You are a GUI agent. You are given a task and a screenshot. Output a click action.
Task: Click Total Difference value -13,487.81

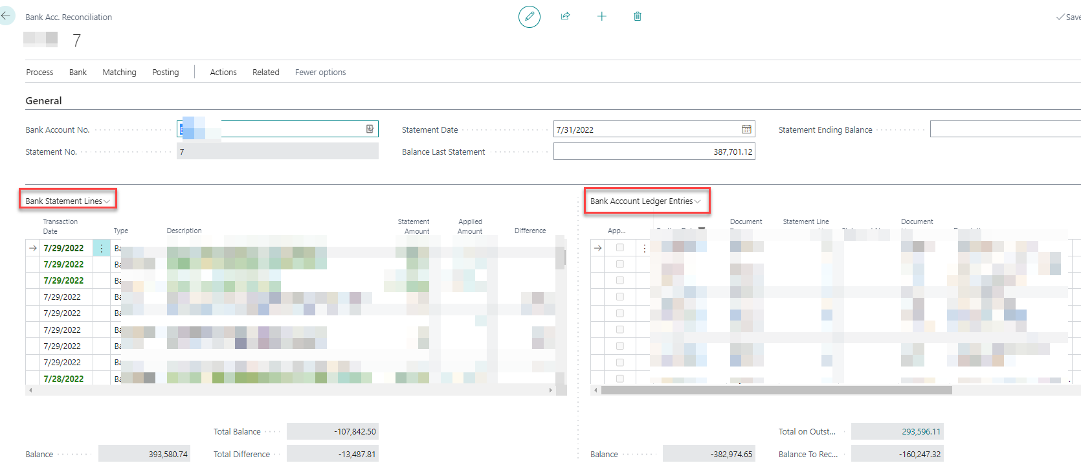coord(333,454)
